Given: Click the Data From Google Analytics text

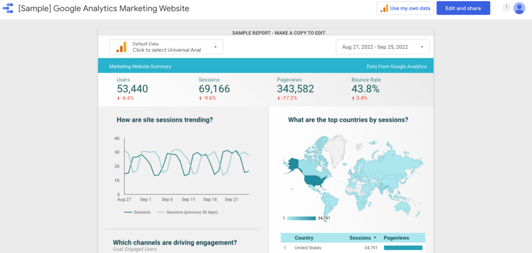Looking at the screenshot, I should tap(396, 66).
